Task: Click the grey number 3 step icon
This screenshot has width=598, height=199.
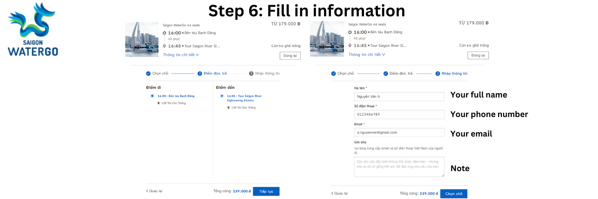Action: (251, 74)
